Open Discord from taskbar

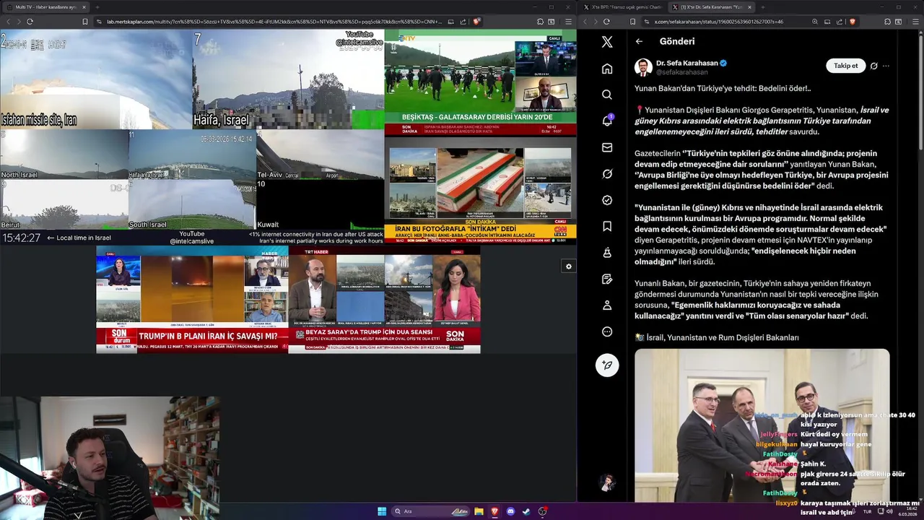click(x=510, y=511)
